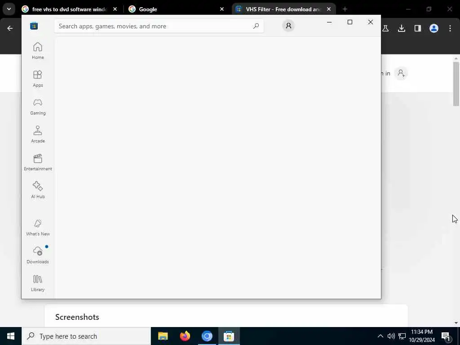Open the Store account profile icon
This screenshot has height=345, width=460.
coord(288,26)
